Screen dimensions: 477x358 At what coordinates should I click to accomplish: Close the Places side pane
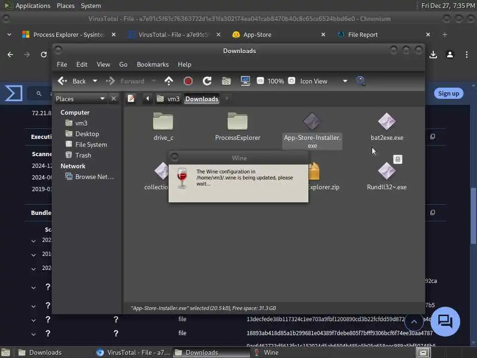114,99
